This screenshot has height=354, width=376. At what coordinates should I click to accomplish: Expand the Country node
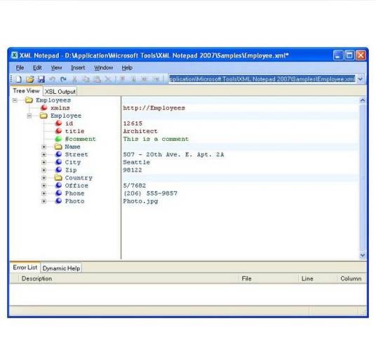[x=44, y=178]
